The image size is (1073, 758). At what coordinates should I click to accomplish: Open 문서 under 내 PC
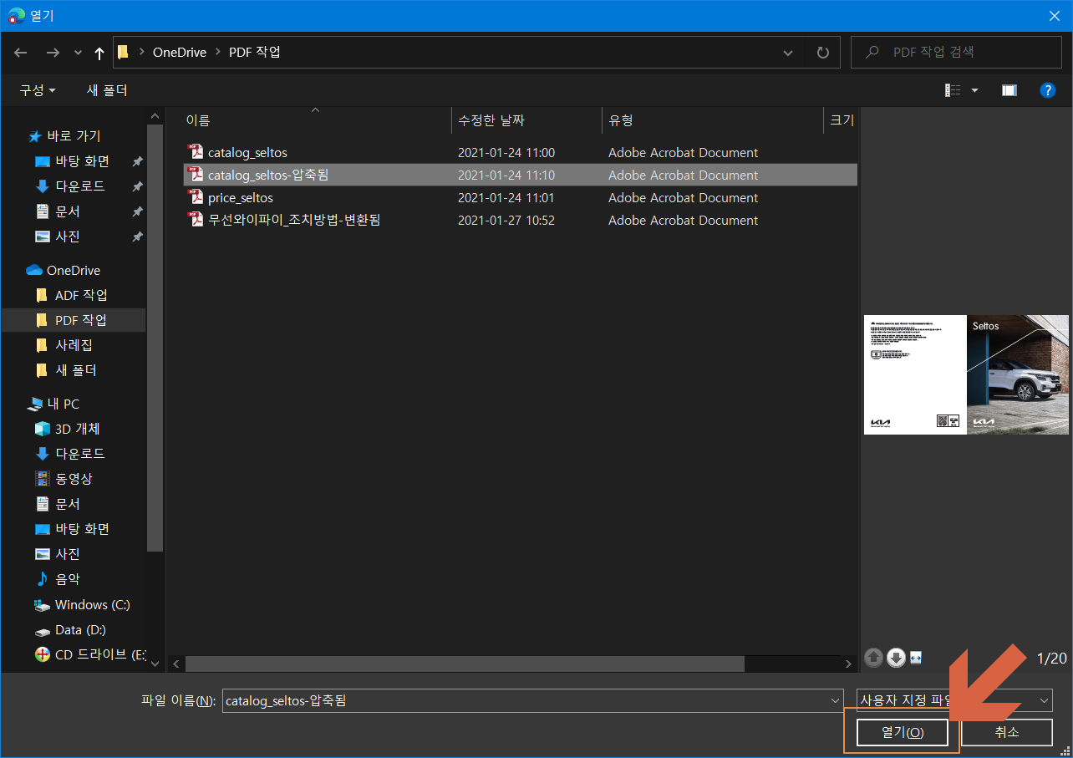(68, 504)
